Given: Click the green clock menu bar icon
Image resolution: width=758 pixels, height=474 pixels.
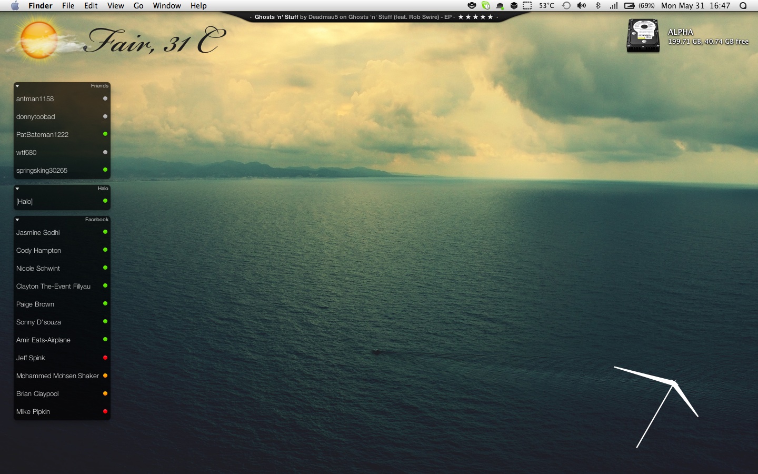Looking at the screenshot, I should click(x=486, y=6).
